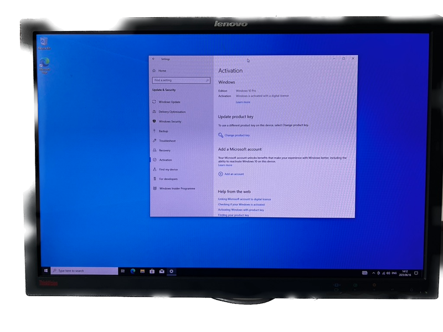443x332 pixels.
Task: Click the Activation page heading
Action: [230, 71]
